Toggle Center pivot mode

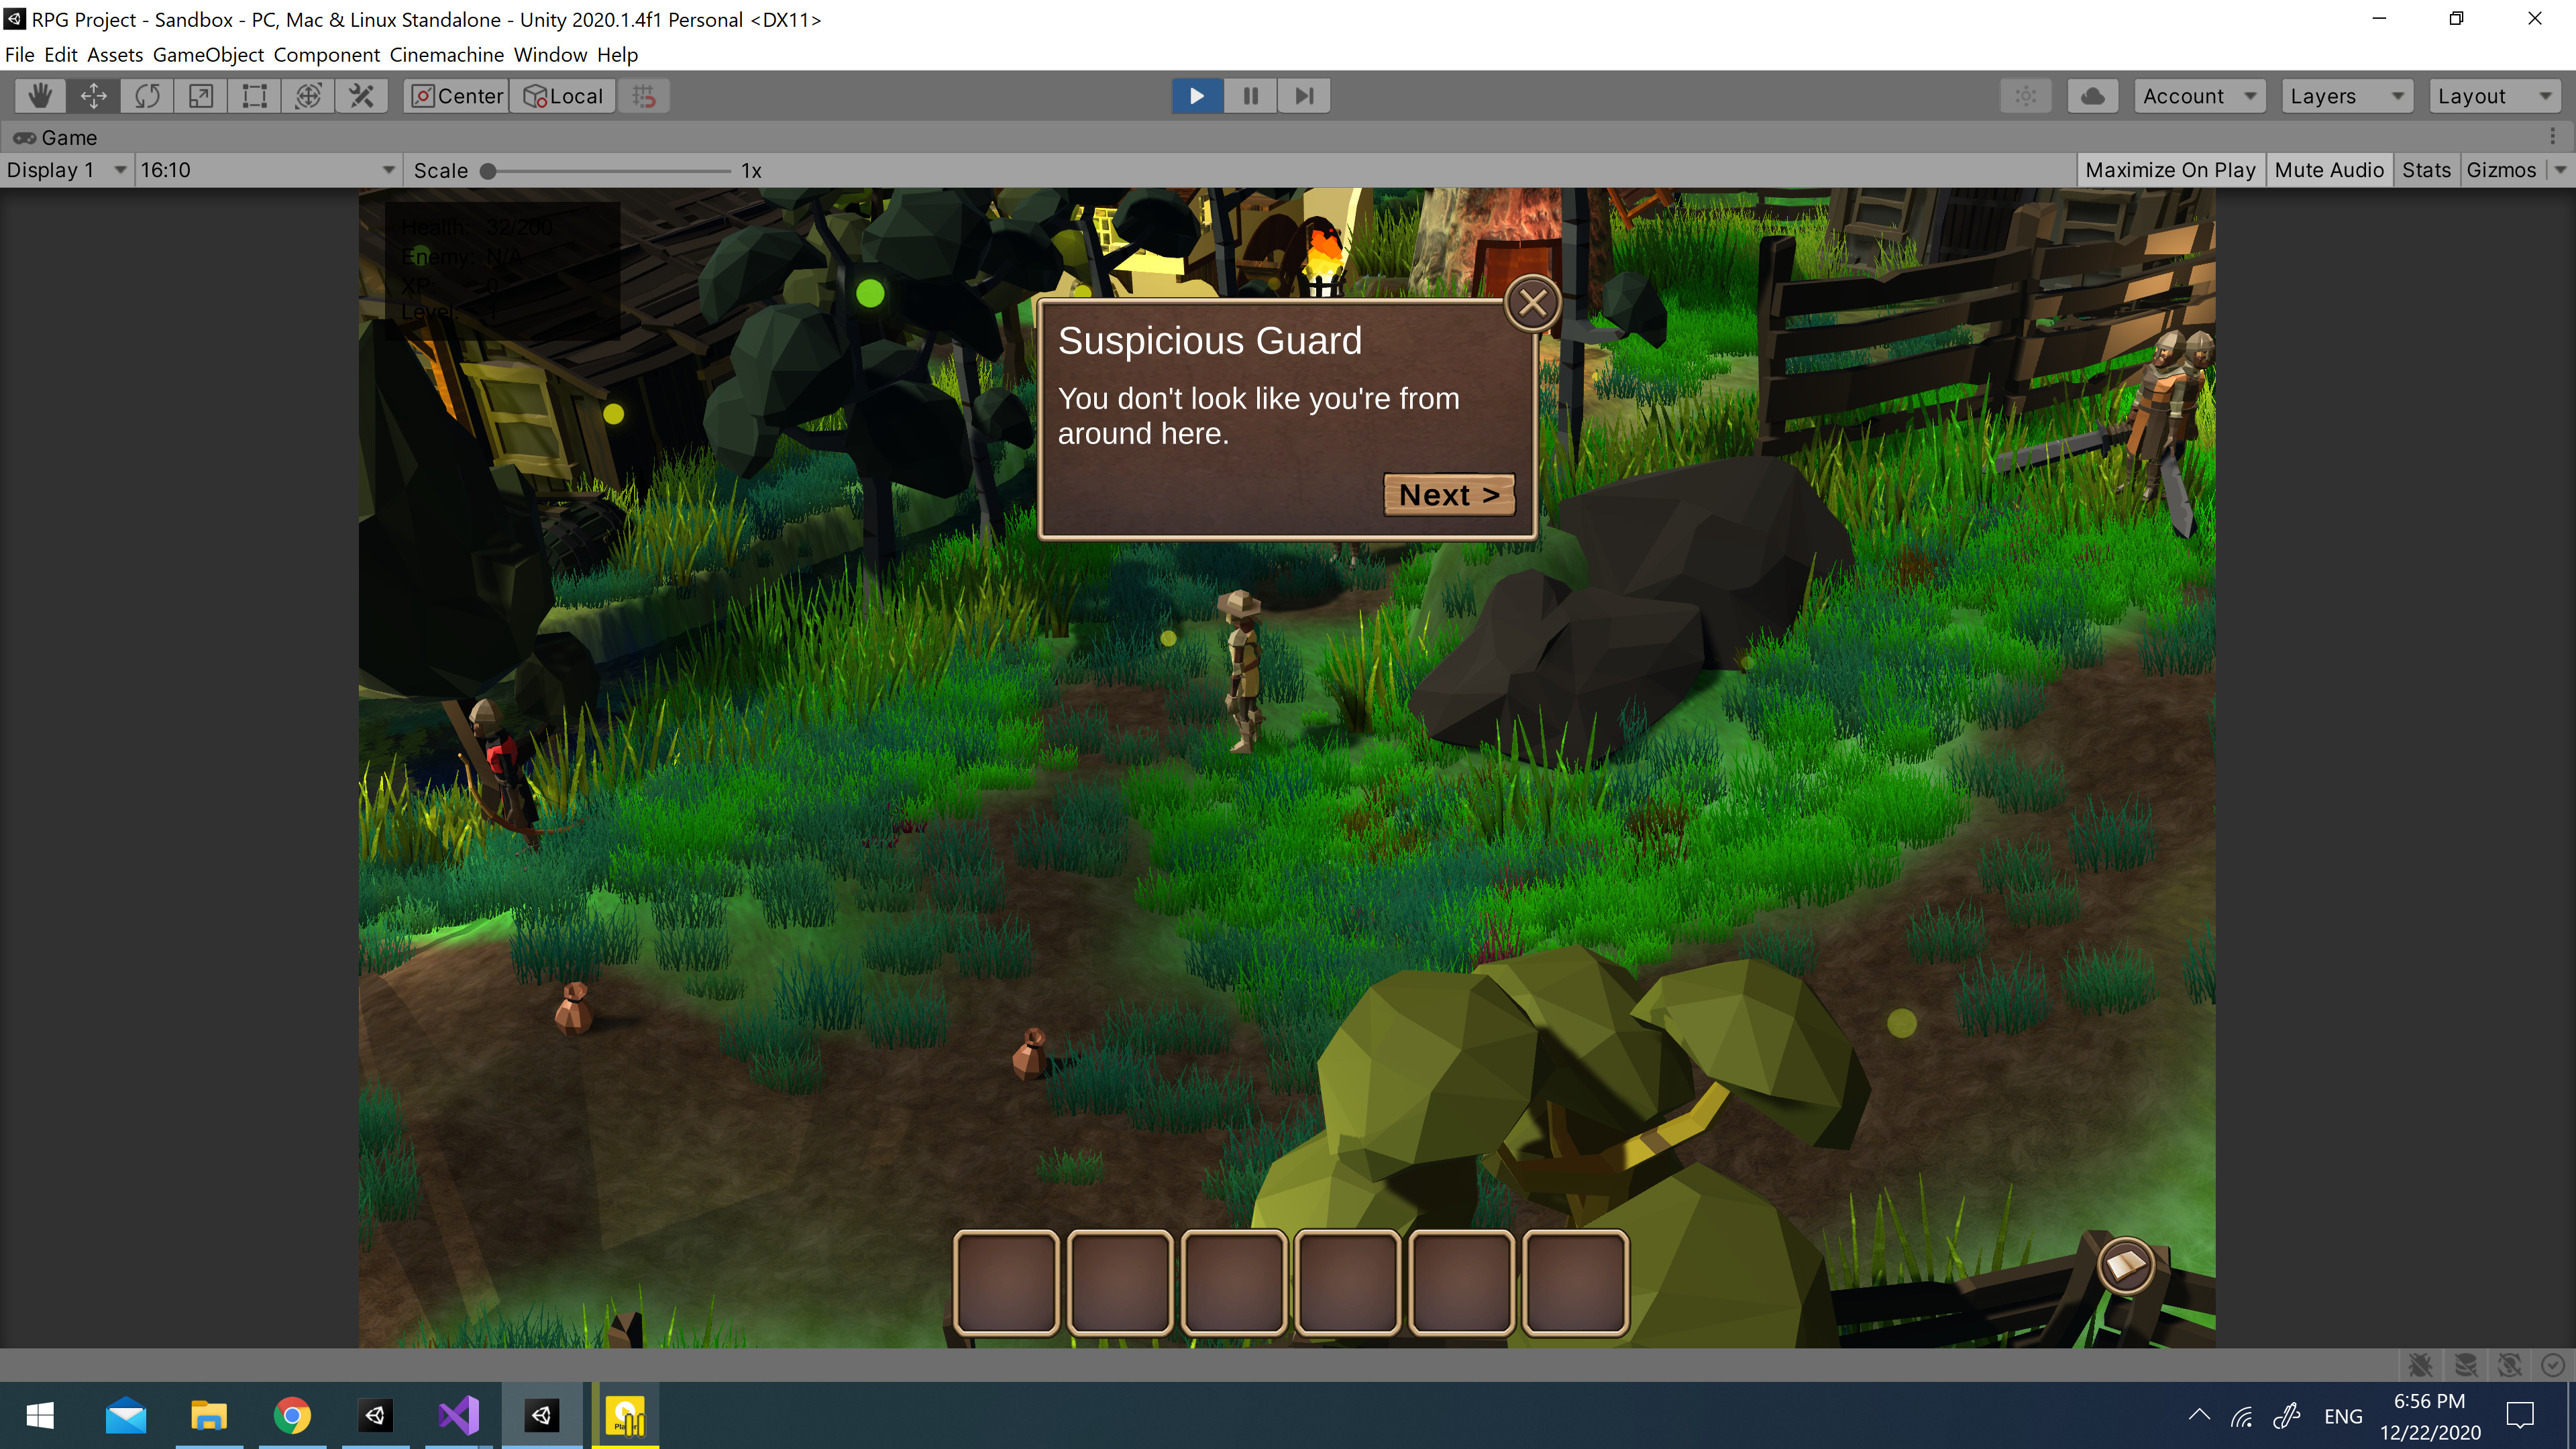click(x=455, y=95)
